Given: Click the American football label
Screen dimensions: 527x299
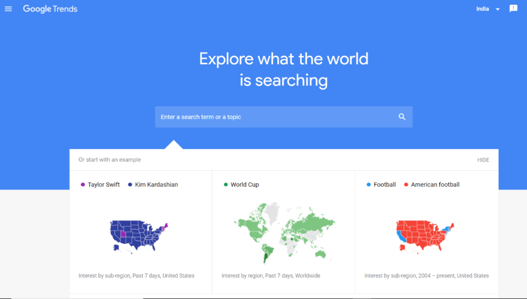Looking at the screenshot, I should (x=435, y=184).
